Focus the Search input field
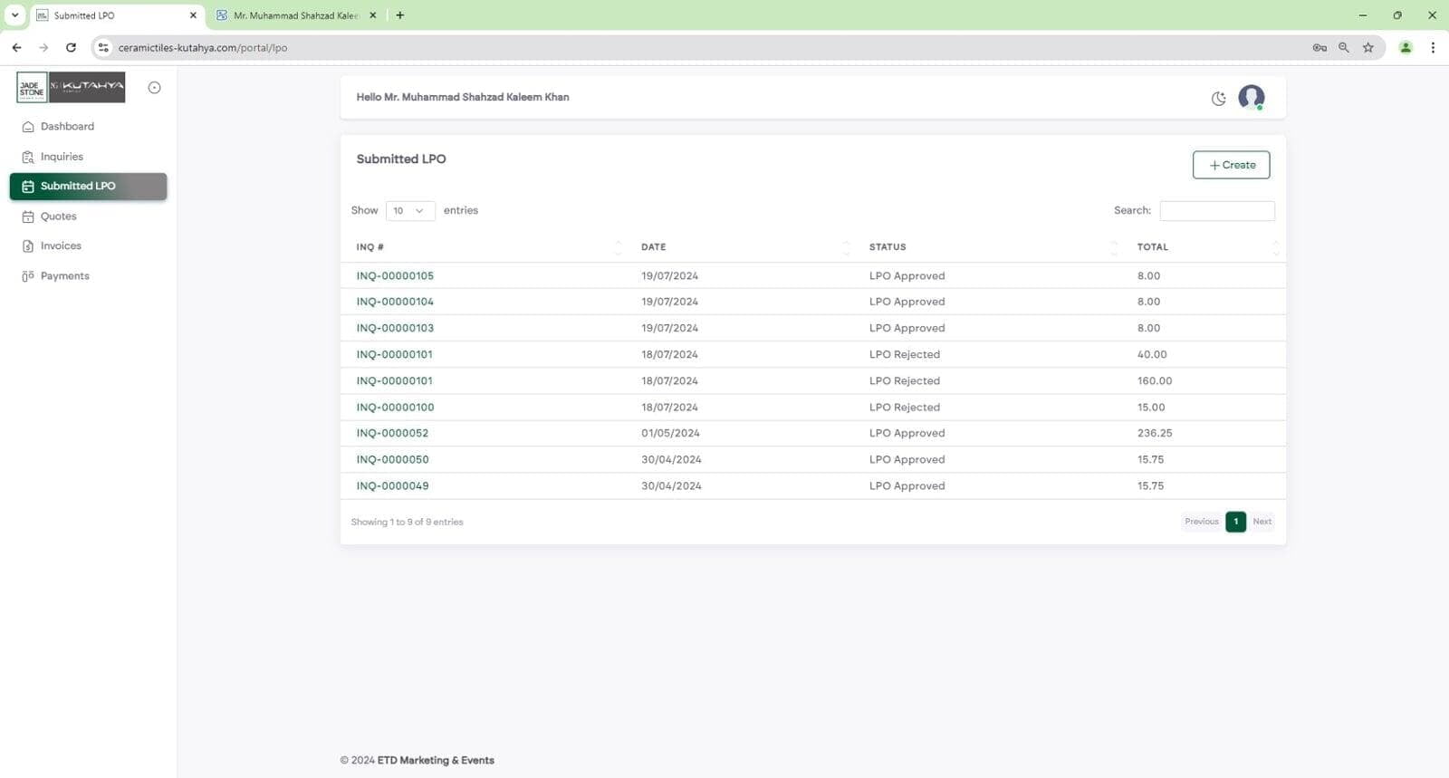 tap(1217, 211)
